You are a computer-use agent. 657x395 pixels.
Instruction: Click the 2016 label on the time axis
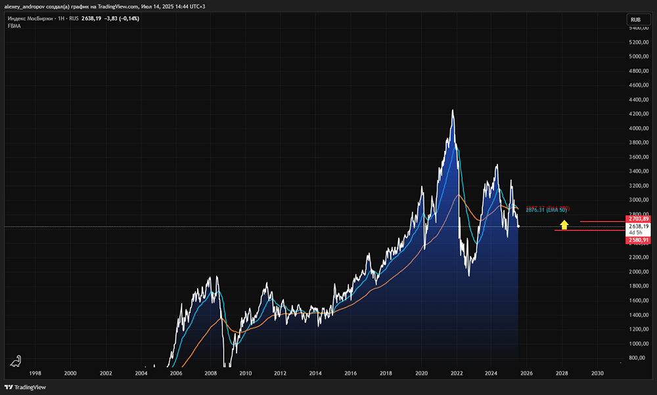[x=351, y=373]
